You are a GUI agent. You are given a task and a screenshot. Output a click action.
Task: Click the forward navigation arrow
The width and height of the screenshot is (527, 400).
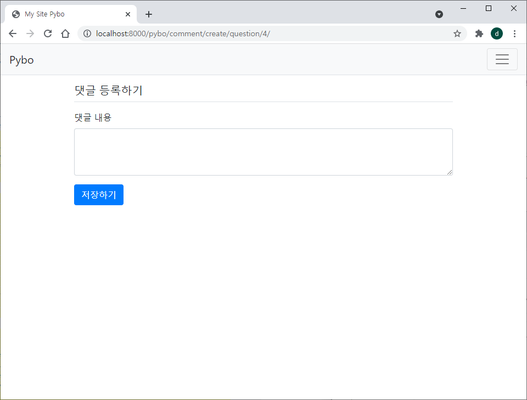pyautogui.click(x=30, y=33)
